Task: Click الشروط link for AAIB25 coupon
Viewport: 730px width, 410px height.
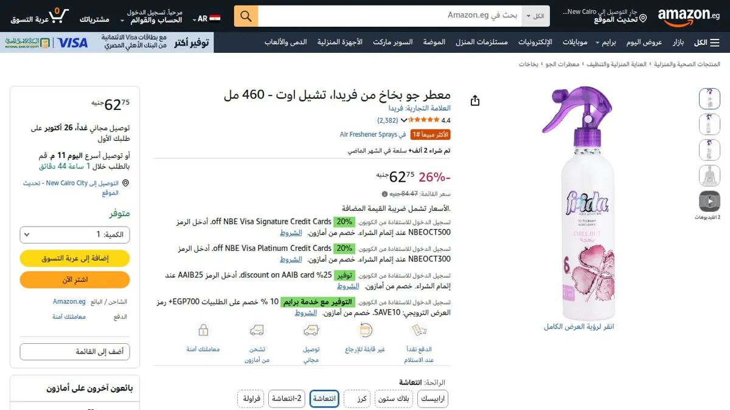Action: 348,286
